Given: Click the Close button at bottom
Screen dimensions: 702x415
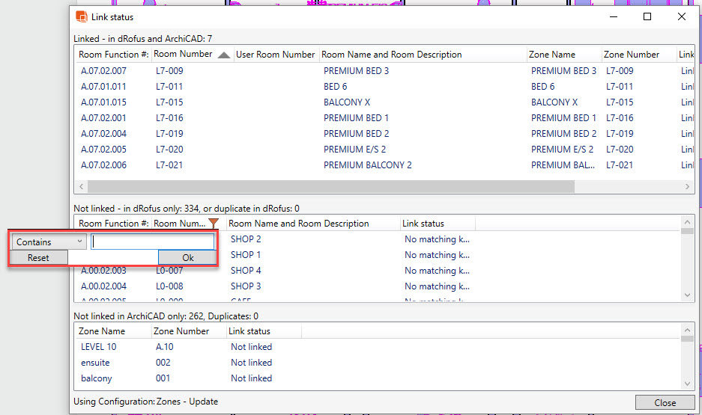Looking at the screenshot, I should (x=664, y=402).
